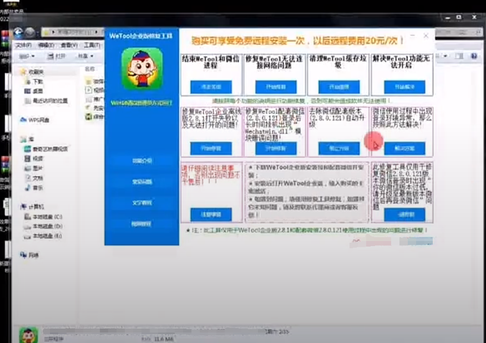Viewport: 486px width, 343px height.
Task: Start repair for the Wechatwin.dll module error
Action: coord(276,149)
